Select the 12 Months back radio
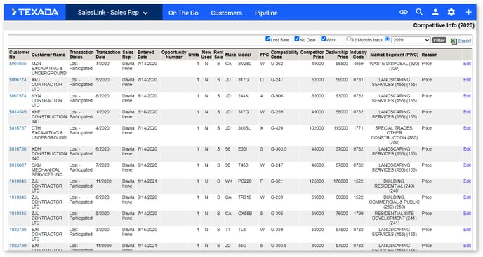 349,39
